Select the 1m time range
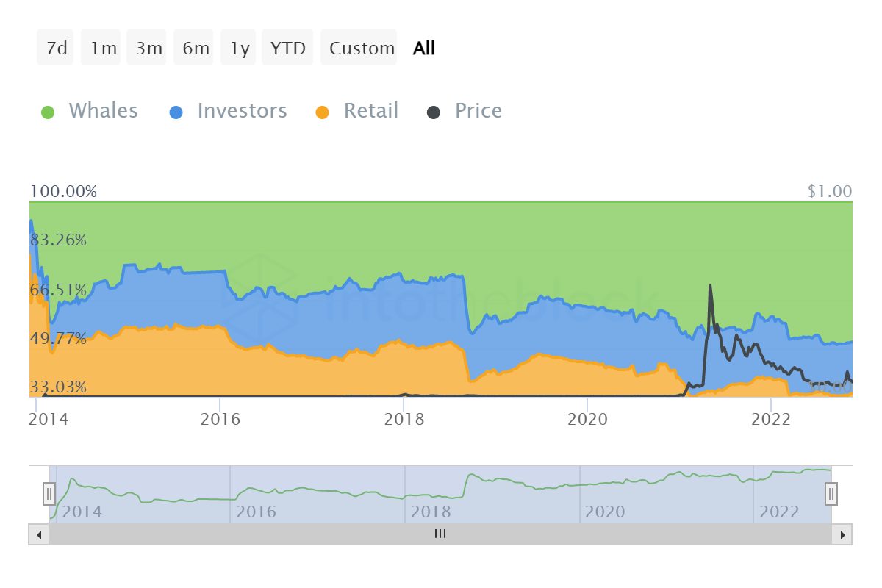The width and height of the screenshot is (882, 588). pos(103,49)
